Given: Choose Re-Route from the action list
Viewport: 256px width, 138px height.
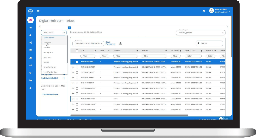Looking at the screenshot, I should pos(47,43).
